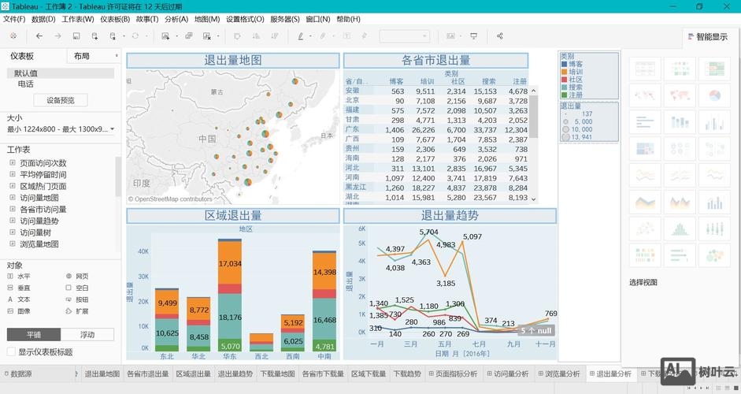Choose the text table chart in Show Me
Image resolution: width=741 pixels, height=394 pixels.
coord(645,69)
